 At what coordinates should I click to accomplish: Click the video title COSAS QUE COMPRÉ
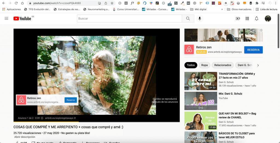pyautogui.click(x=68, y=127)
